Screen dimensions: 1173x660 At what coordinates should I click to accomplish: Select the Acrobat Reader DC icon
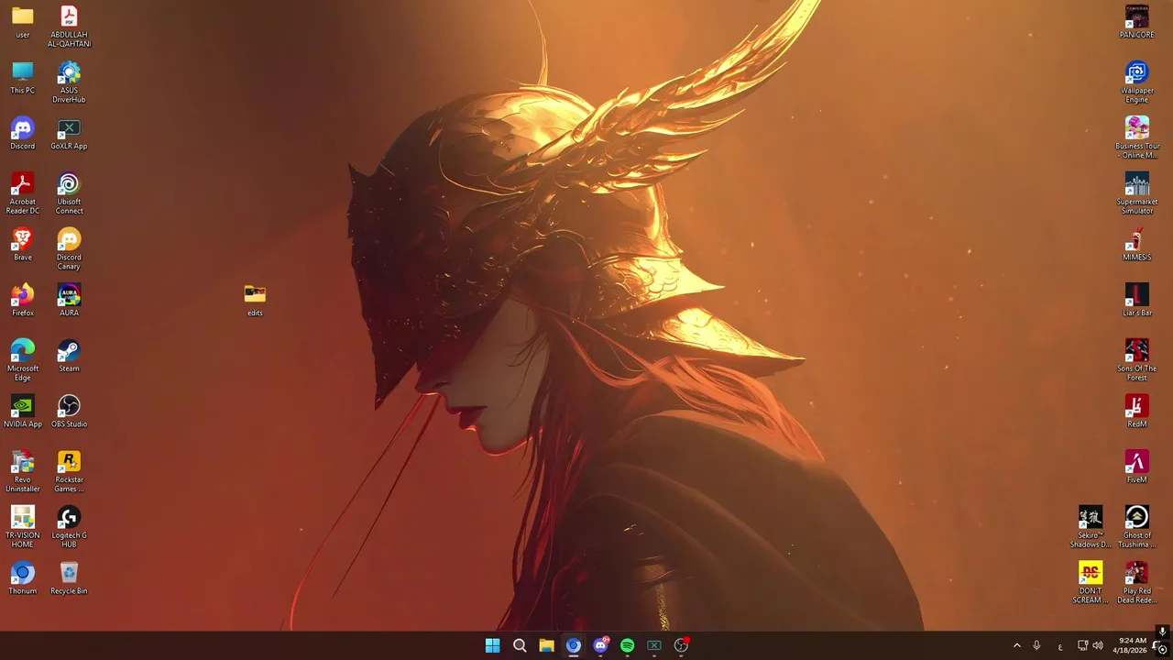(x=23, y=193)
